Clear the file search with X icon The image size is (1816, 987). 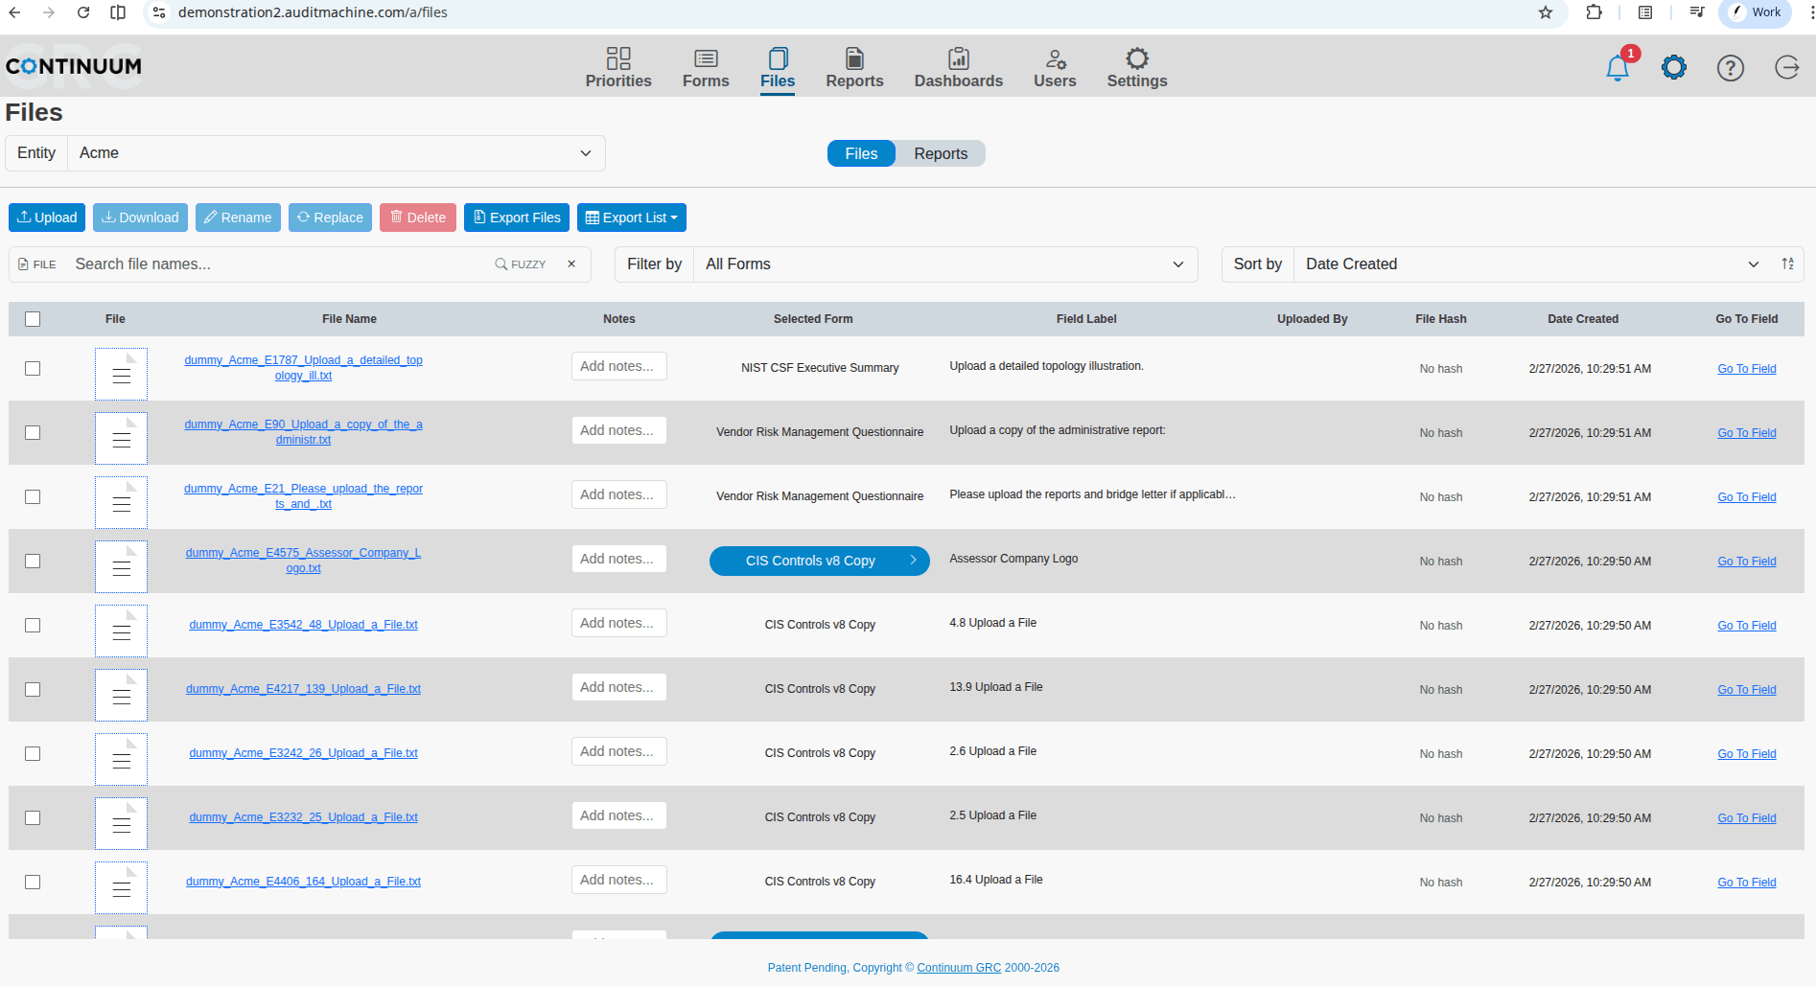[571, 264]
